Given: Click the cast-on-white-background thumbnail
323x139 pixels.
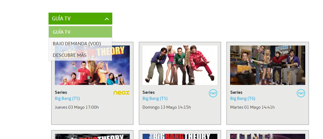Looking at the screenshot, I should pos(180,65).
